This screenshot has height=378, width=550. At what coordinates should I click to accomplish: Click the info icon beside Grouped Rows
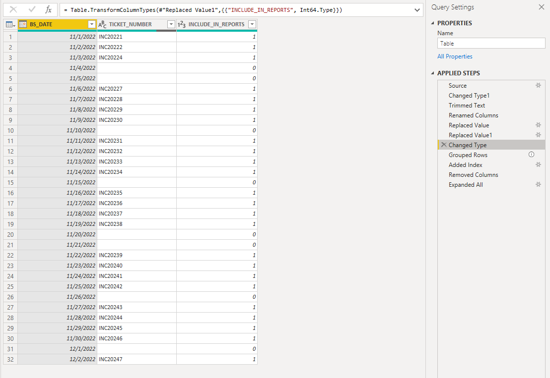click(x=532, y=155)
